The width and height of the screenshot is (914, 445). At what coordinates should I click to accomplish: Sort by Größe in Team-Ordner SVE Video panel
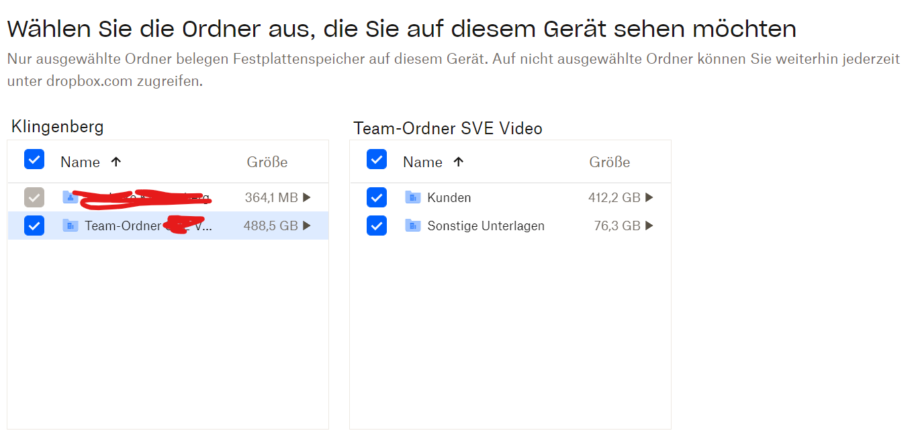coord(610,162)
